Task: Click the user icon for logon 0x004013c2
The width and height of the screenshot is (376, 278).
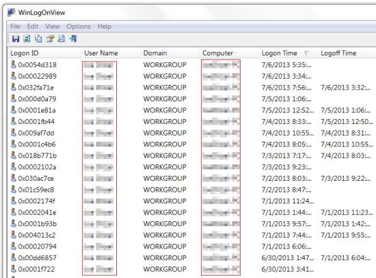Action: click(x=14, y=235)
